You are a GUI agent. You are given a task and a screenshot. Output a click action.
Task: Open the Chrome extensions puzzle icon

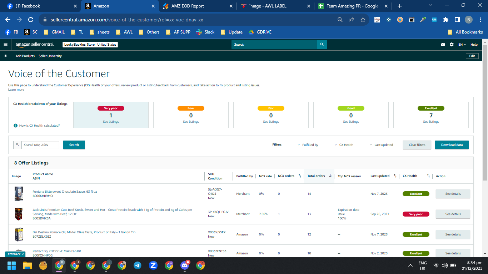(x=446, y=20)
